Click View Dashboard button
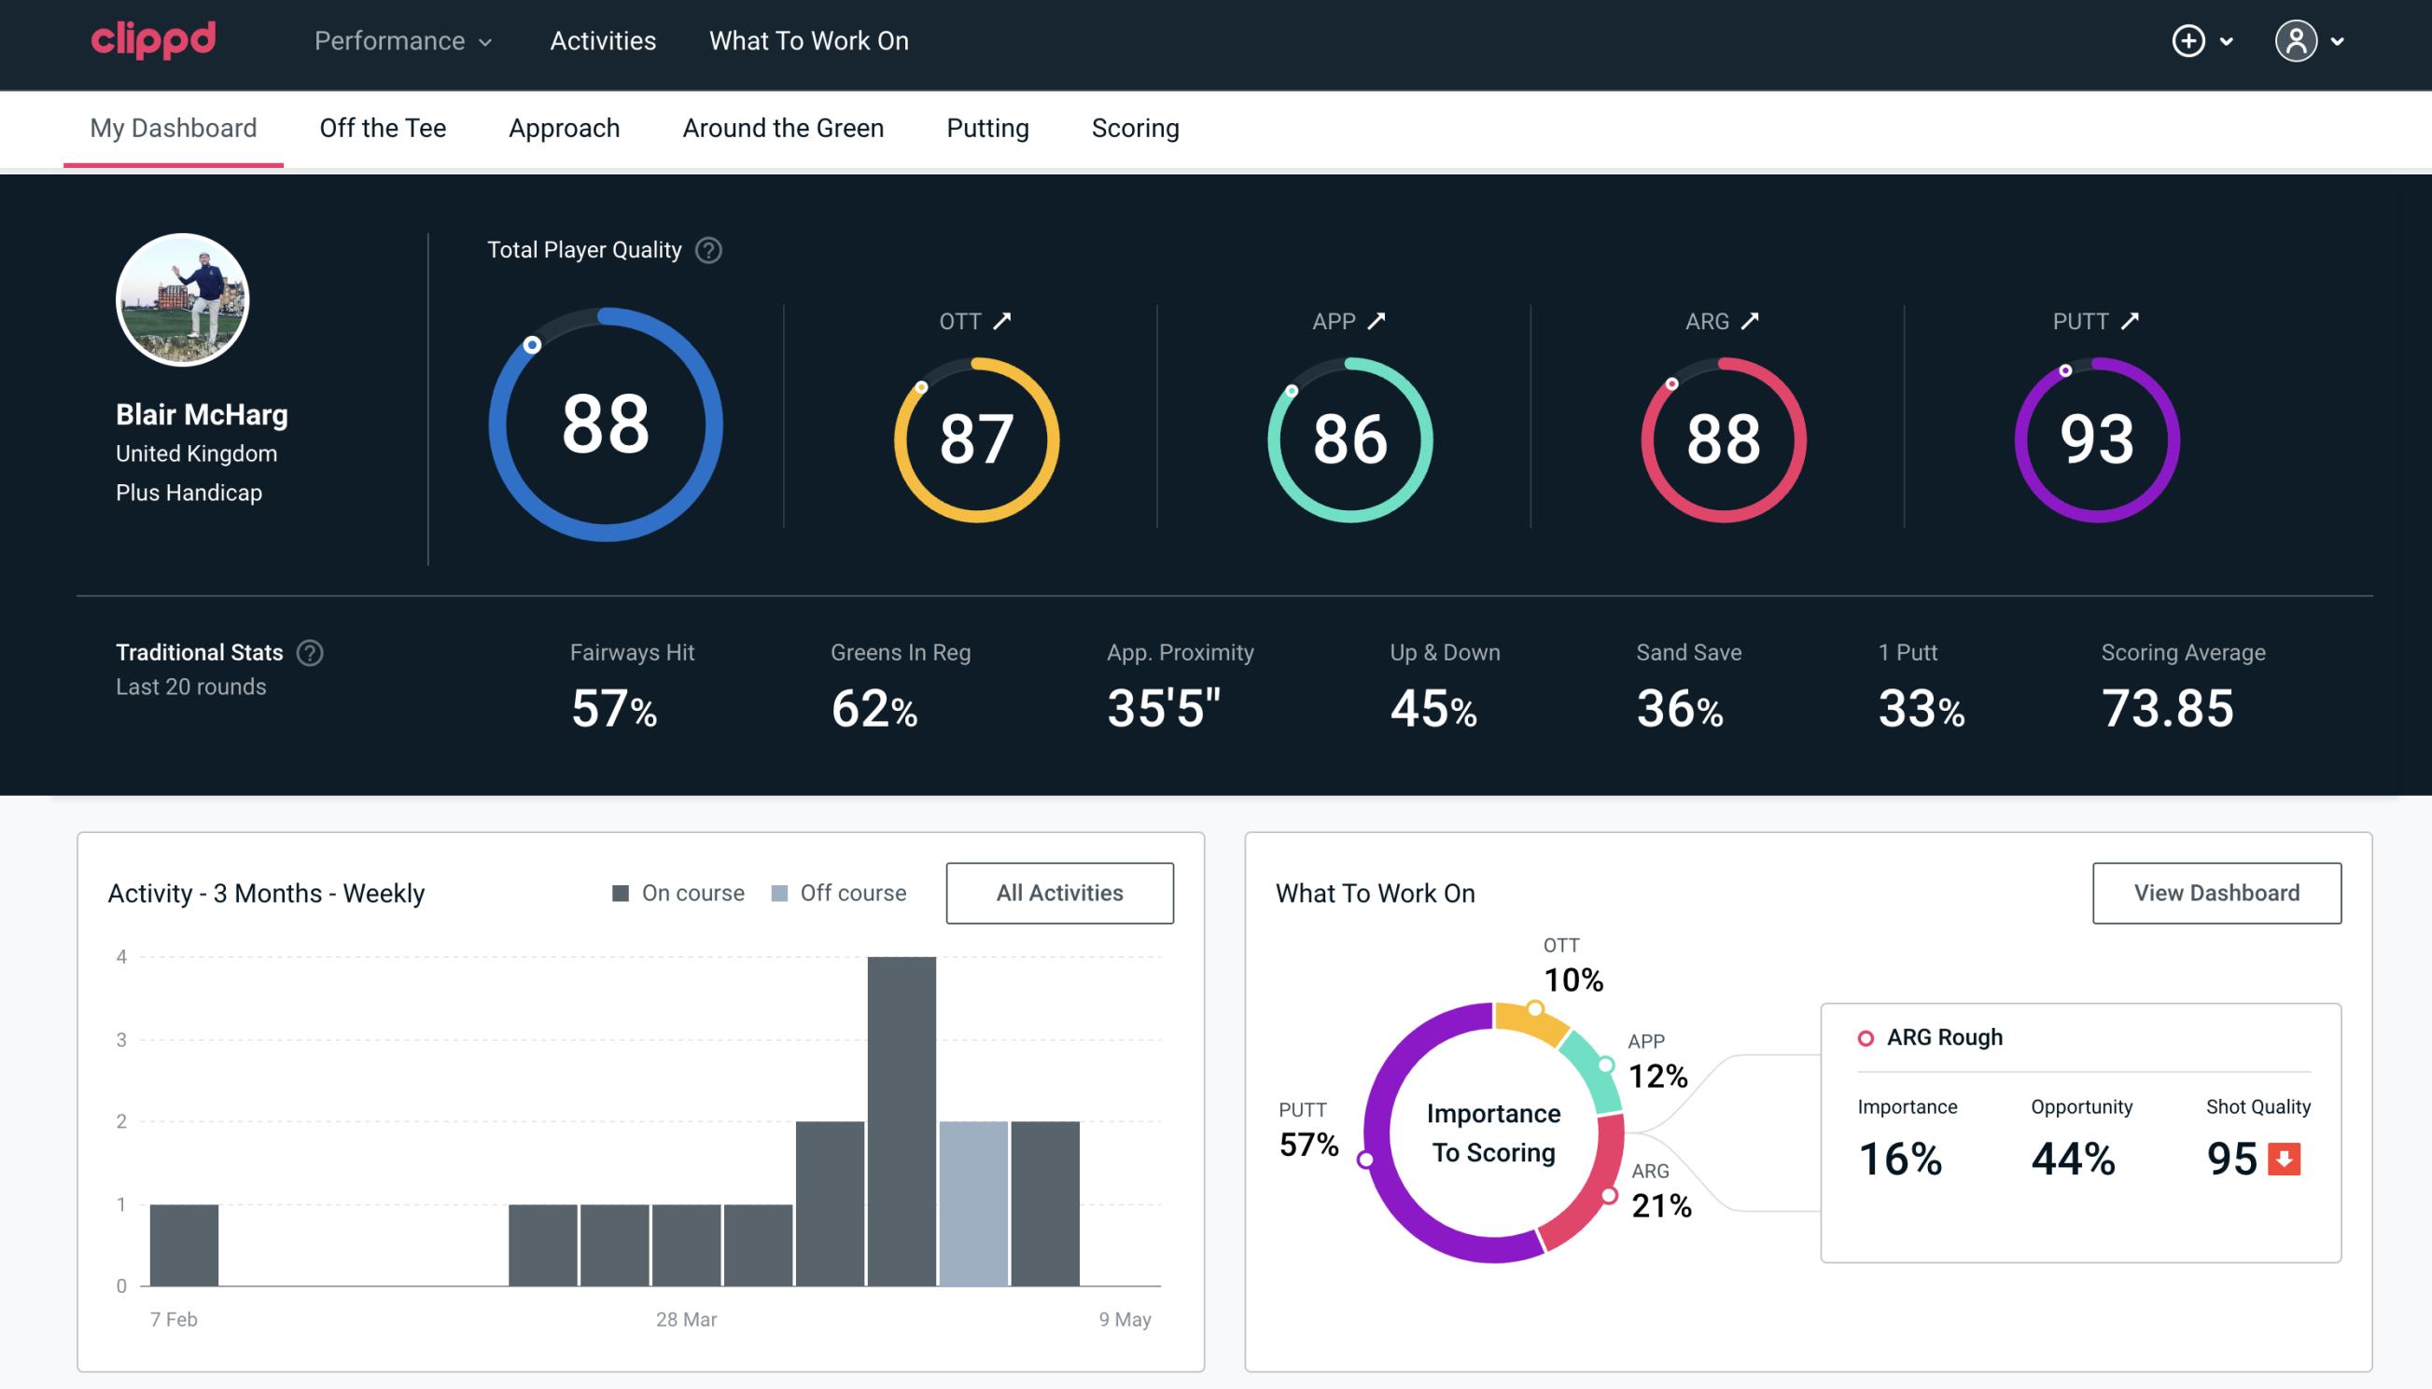 coord(2216,892)
